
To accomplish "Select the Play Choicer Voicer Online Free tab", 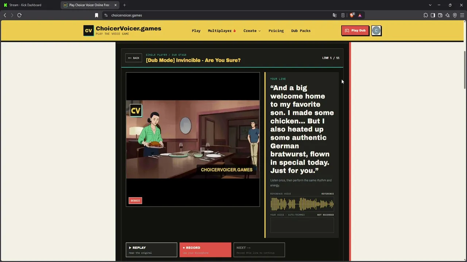I will click(x=90, y=5).
